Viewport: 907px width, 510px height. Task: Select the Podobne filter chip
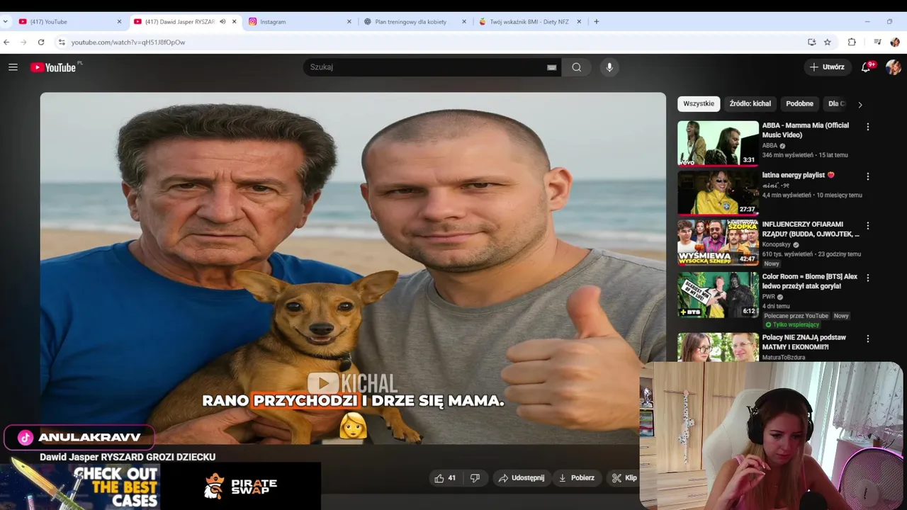[x=799, y=103]
